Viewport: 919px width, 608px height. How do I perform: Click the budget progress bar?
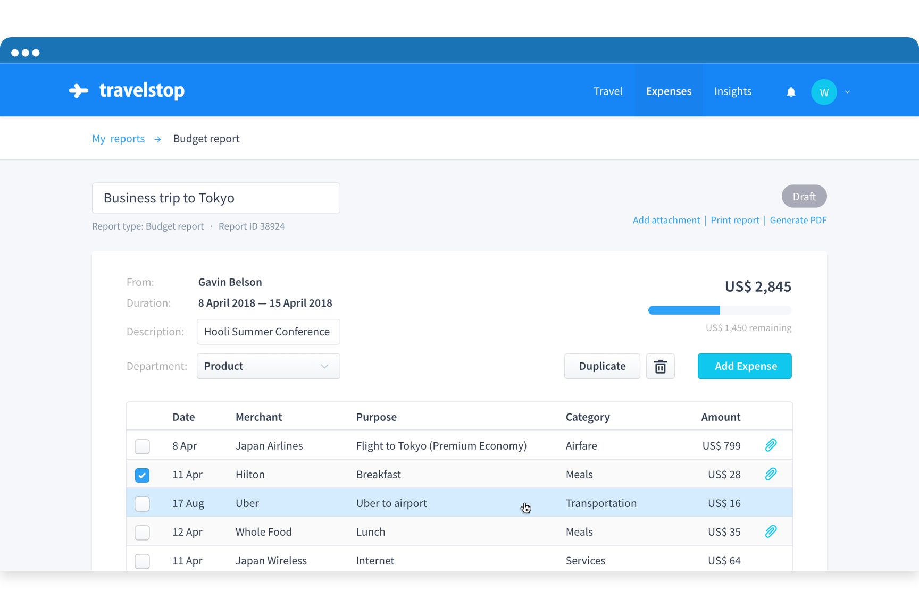720,310
